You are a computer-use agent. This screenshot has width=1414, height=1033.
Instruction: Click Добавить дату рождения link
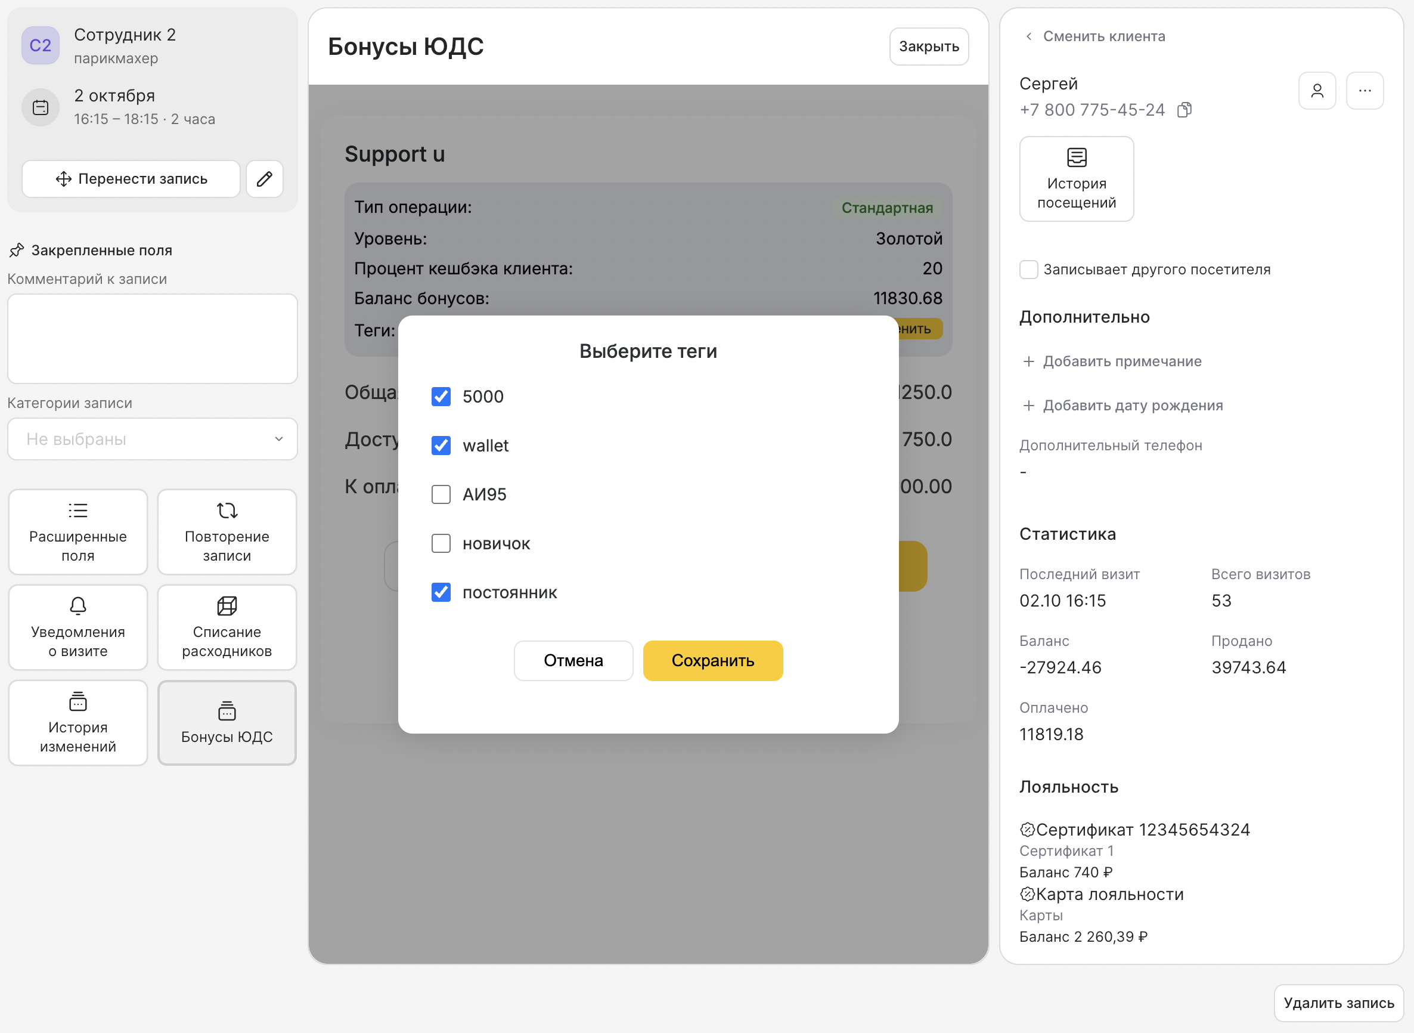(1123, 405)
